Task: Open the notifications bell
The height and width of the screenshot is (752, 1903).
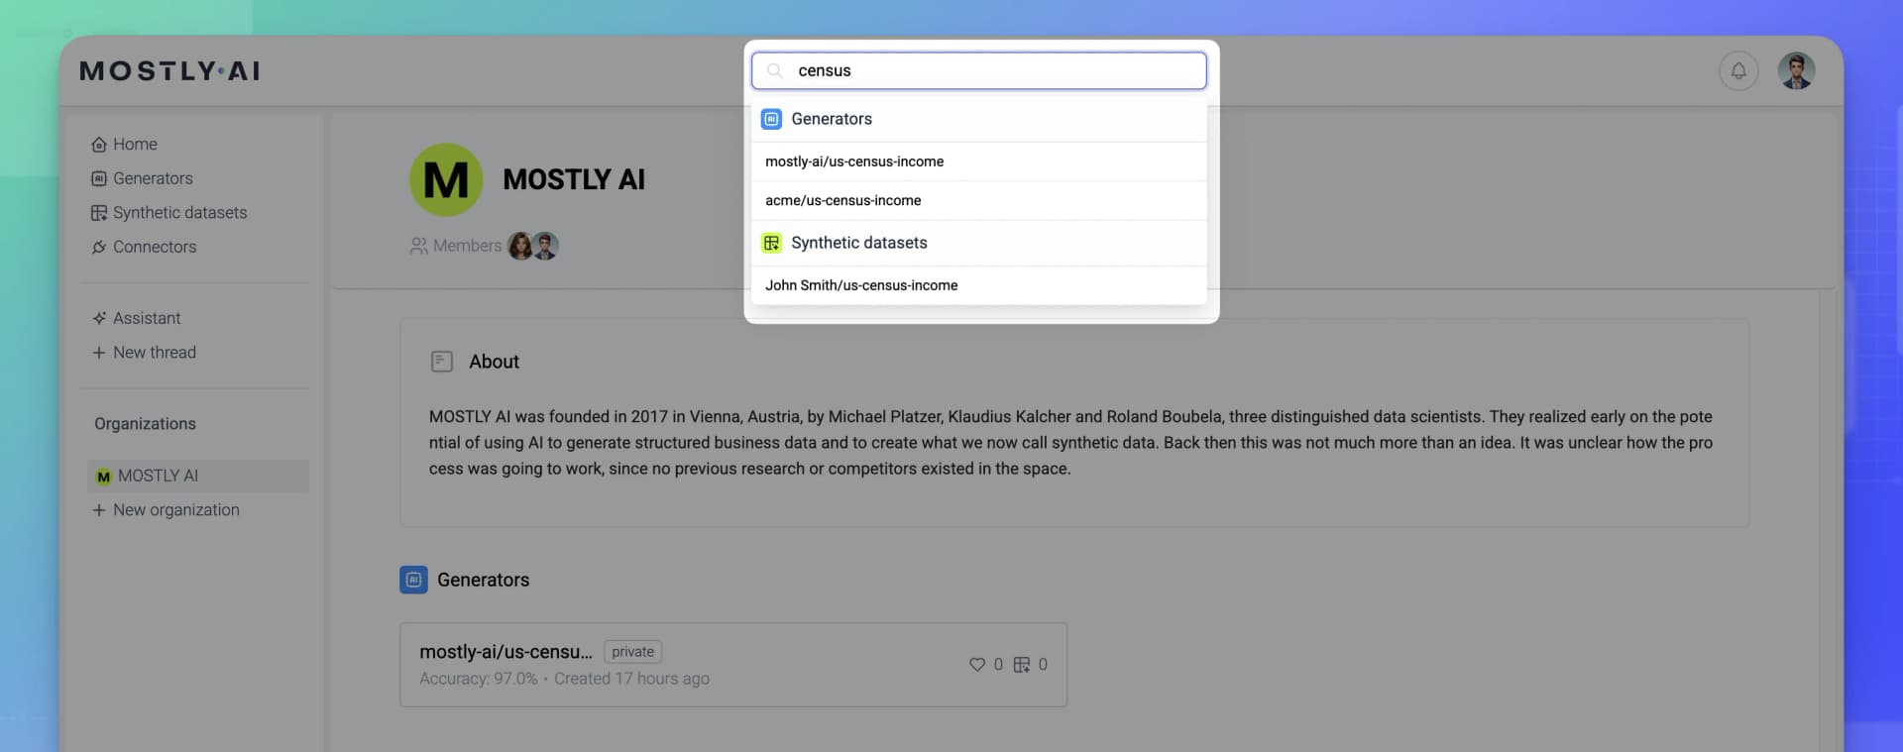Action: click(1738, 71)
